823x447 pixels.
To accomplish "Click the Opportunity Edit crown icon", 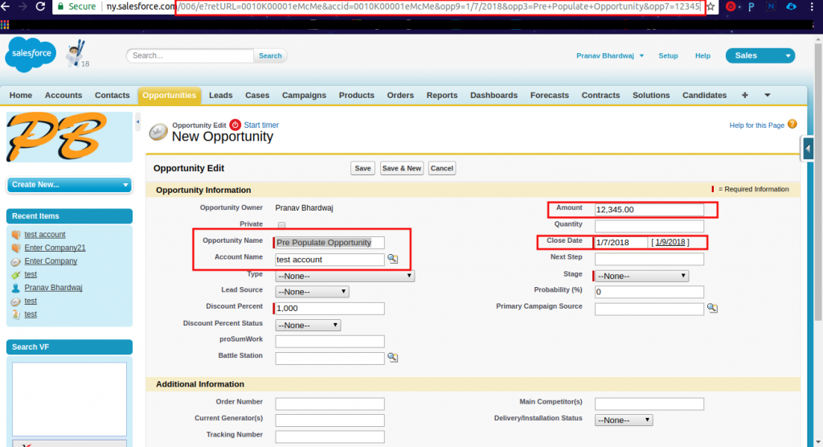I will [158, 132].
